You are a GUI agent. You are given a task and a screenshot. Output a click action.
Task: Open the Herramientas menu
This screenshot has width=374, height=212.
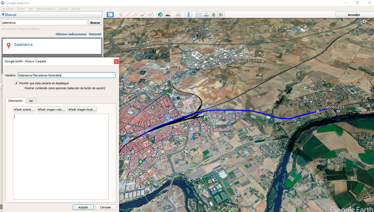(46, 9)
